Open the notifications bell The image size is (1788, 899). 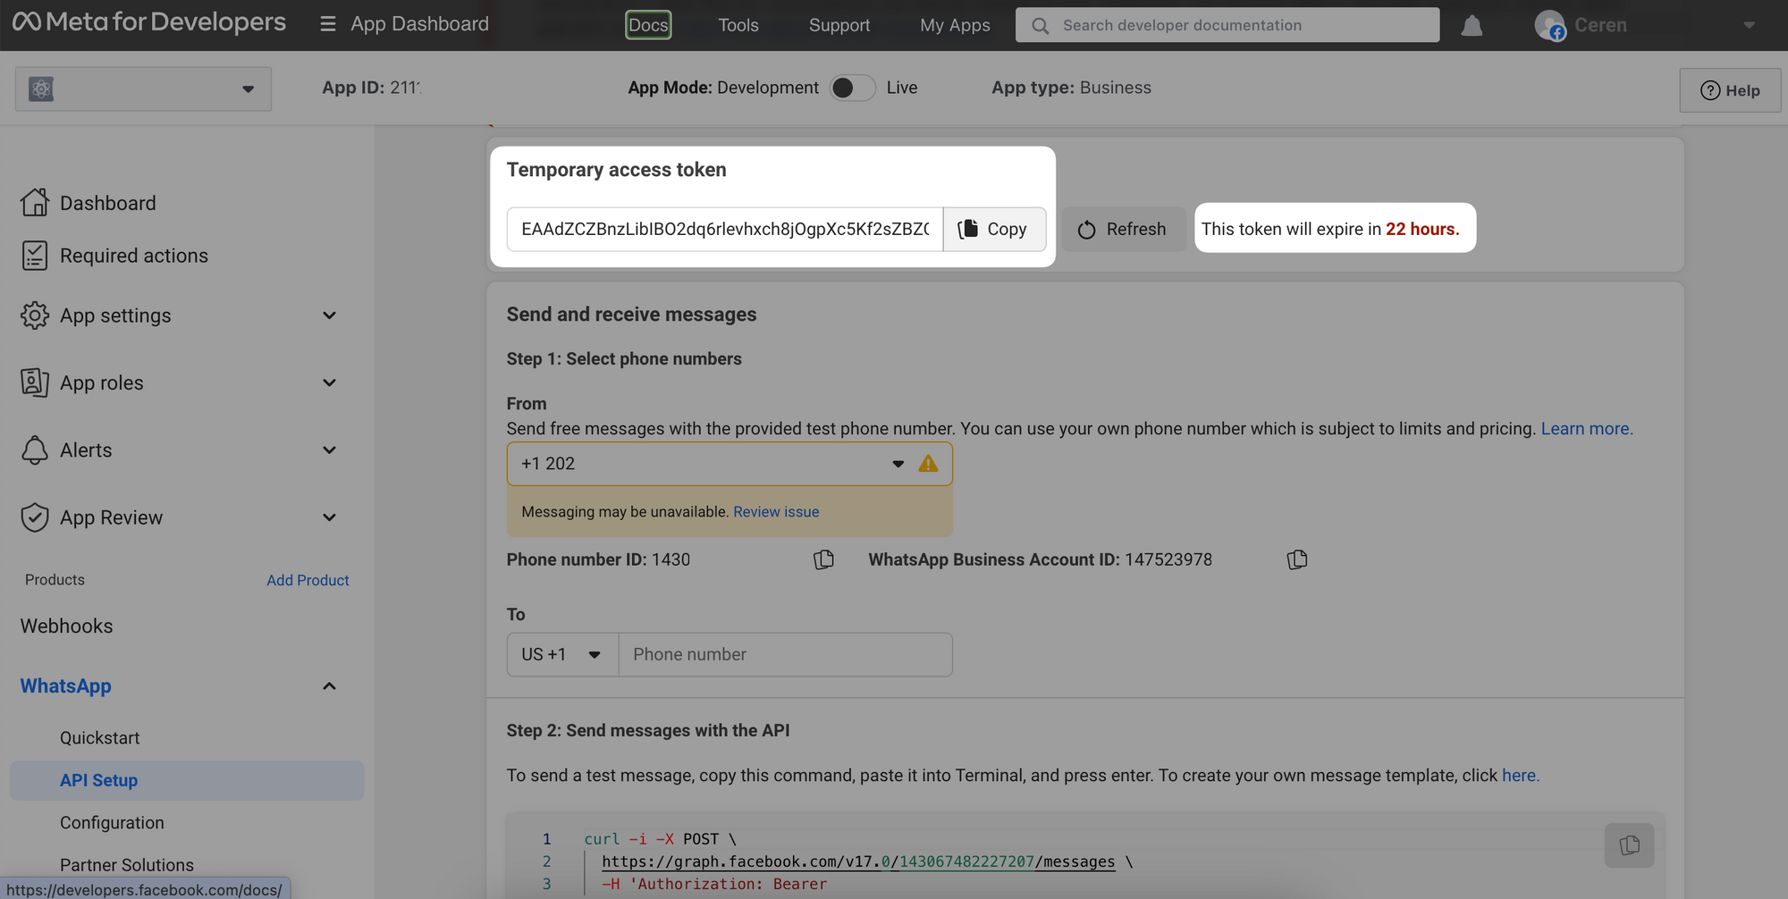(1472, 25)
